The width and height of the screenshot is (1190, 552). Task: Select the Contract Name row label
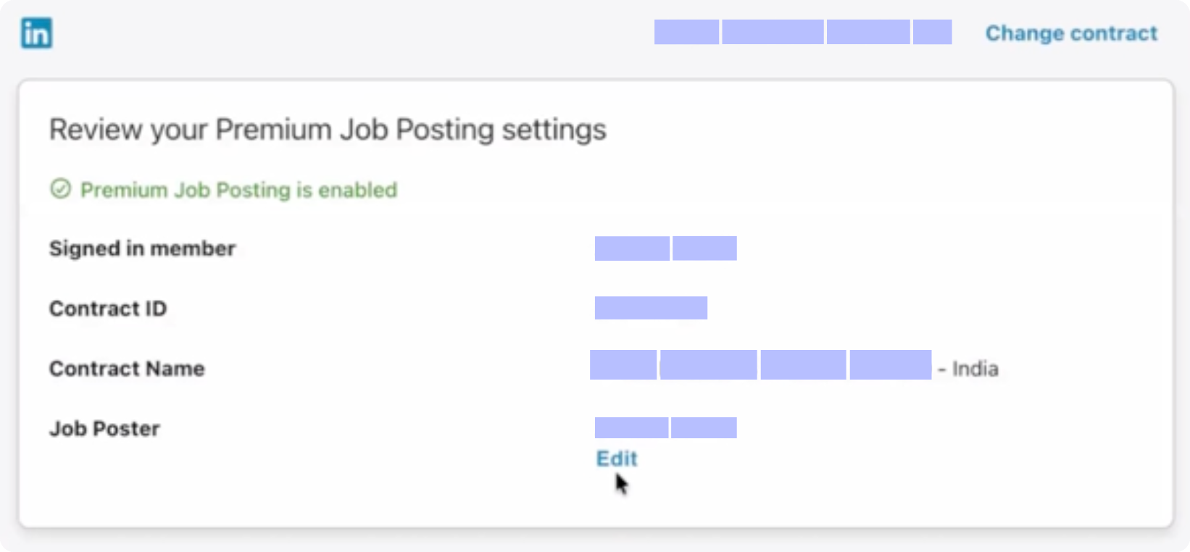pos(126,368)
